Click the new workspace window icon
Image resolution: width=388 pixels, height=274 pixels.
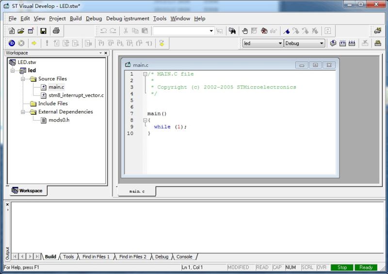31,31
